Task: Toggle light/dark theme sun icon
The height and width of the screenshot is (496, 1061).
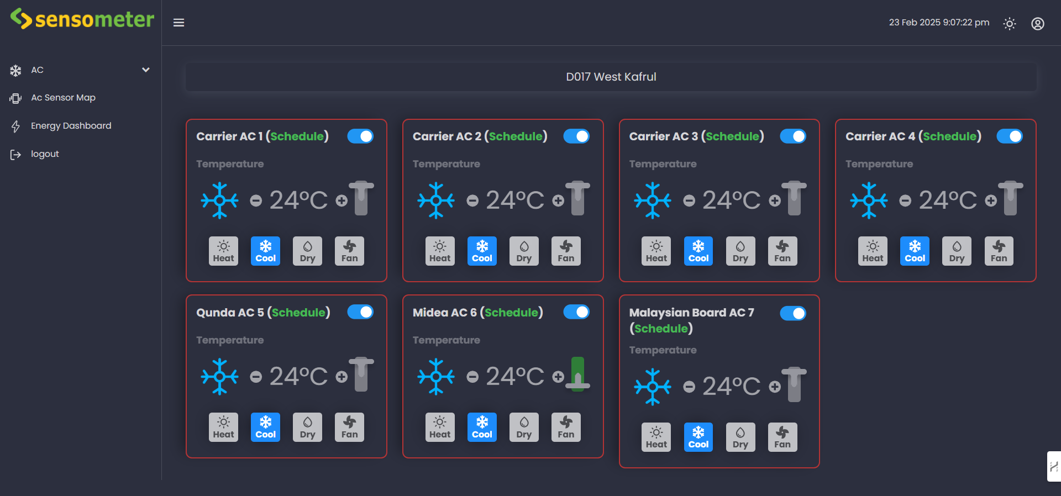Action: [x=1010, y=24]
